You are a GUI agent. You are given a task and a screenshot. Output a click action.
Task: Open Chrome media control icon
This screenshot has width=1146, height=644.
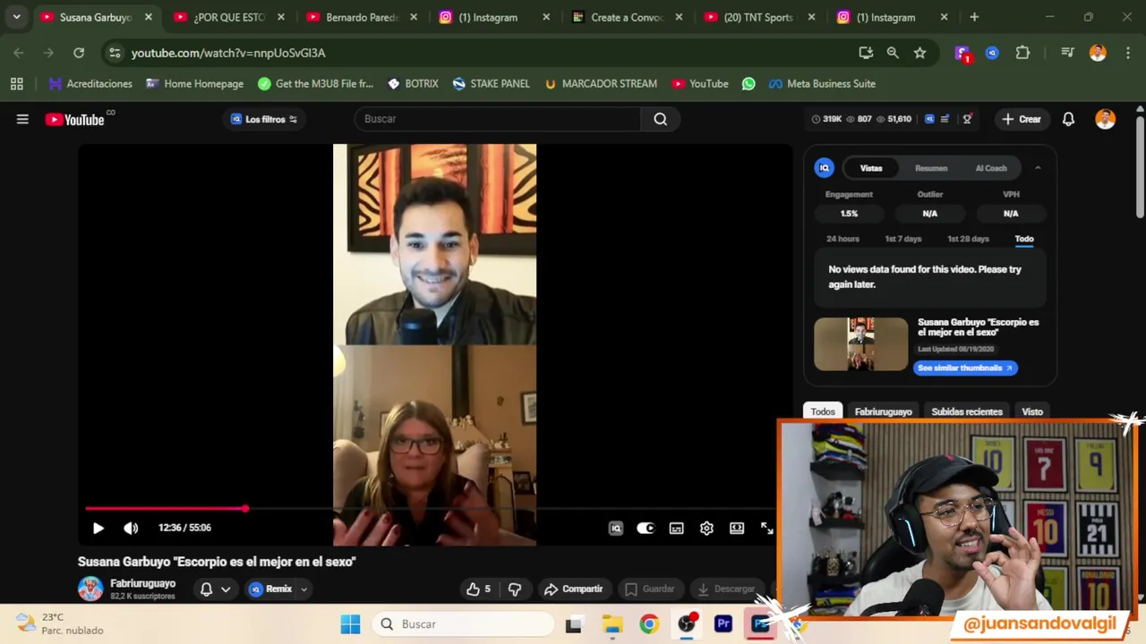1067,53
